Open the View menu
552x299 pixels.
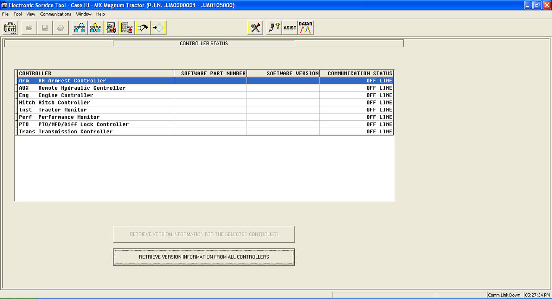tap(31, 14)
